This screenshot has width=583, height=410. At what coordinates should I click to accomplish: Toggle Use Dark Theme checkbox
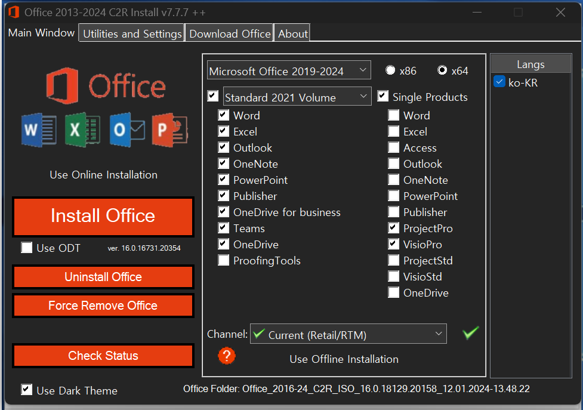27,390
